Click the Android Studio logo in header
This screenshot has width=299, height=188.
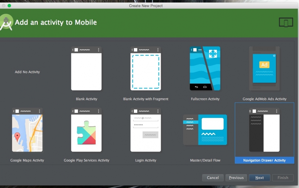pos(6,22)
